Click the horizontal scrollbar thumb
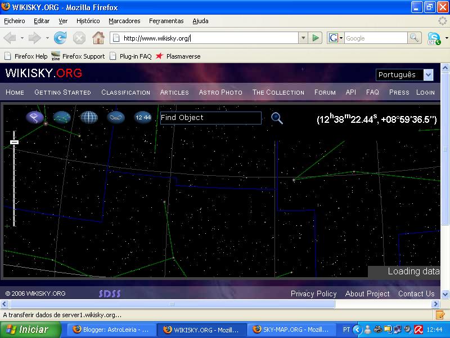The height and width of the screenshot is (338, 450). (172, 304)
